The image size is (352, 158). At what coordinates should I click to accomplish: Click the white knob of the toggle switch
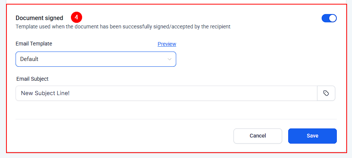333,18
